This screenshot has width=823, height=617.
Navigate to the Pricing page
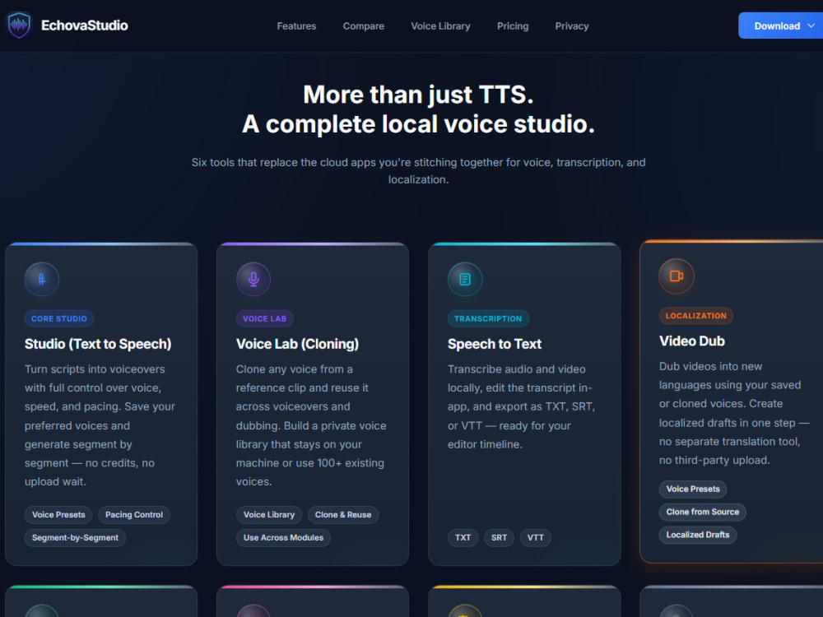(513, 26)
